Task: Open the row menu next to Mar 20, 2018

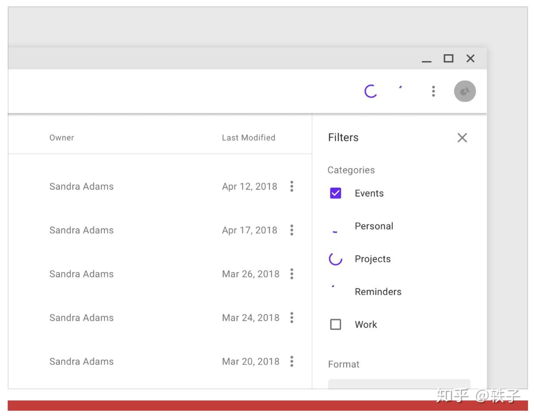Action: click(x=292, y=362)
